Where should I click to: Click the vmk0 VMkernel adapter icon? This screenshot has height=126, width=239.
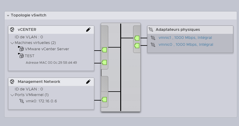coord(22,101)
